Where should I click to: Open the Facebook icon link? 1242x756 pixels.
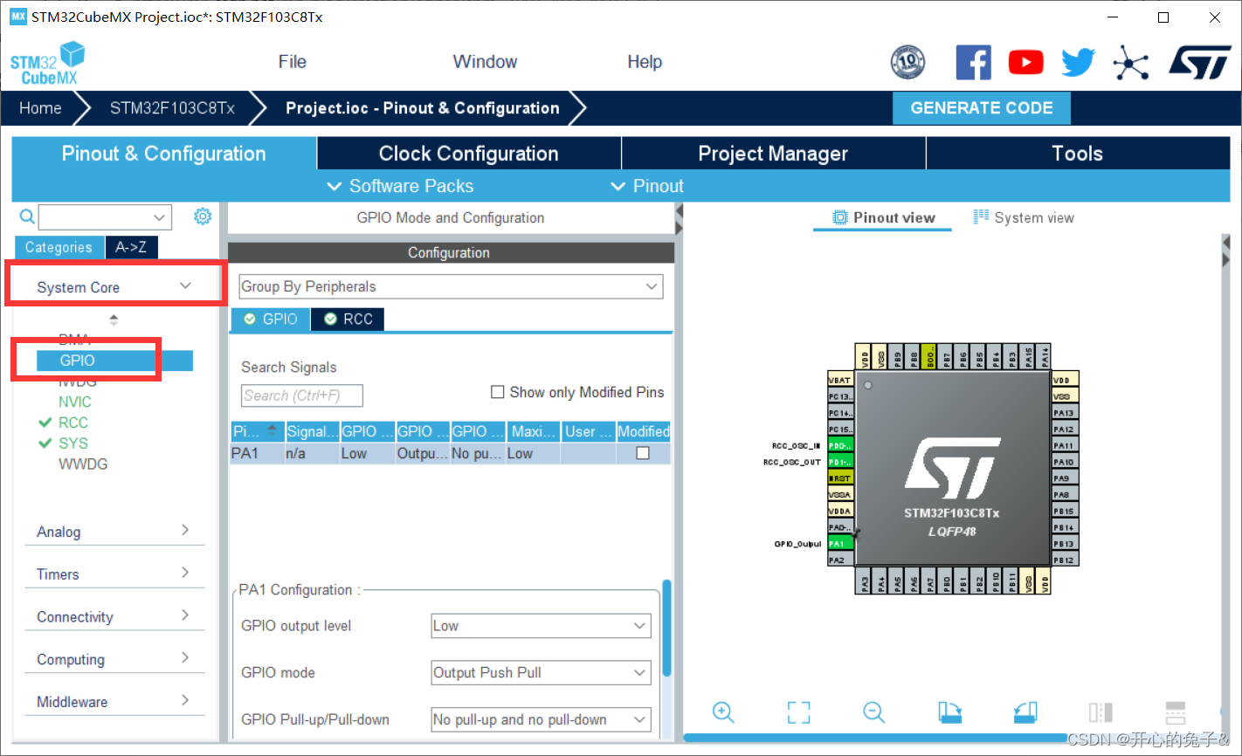pyautogui.click(x=973, y=62)
